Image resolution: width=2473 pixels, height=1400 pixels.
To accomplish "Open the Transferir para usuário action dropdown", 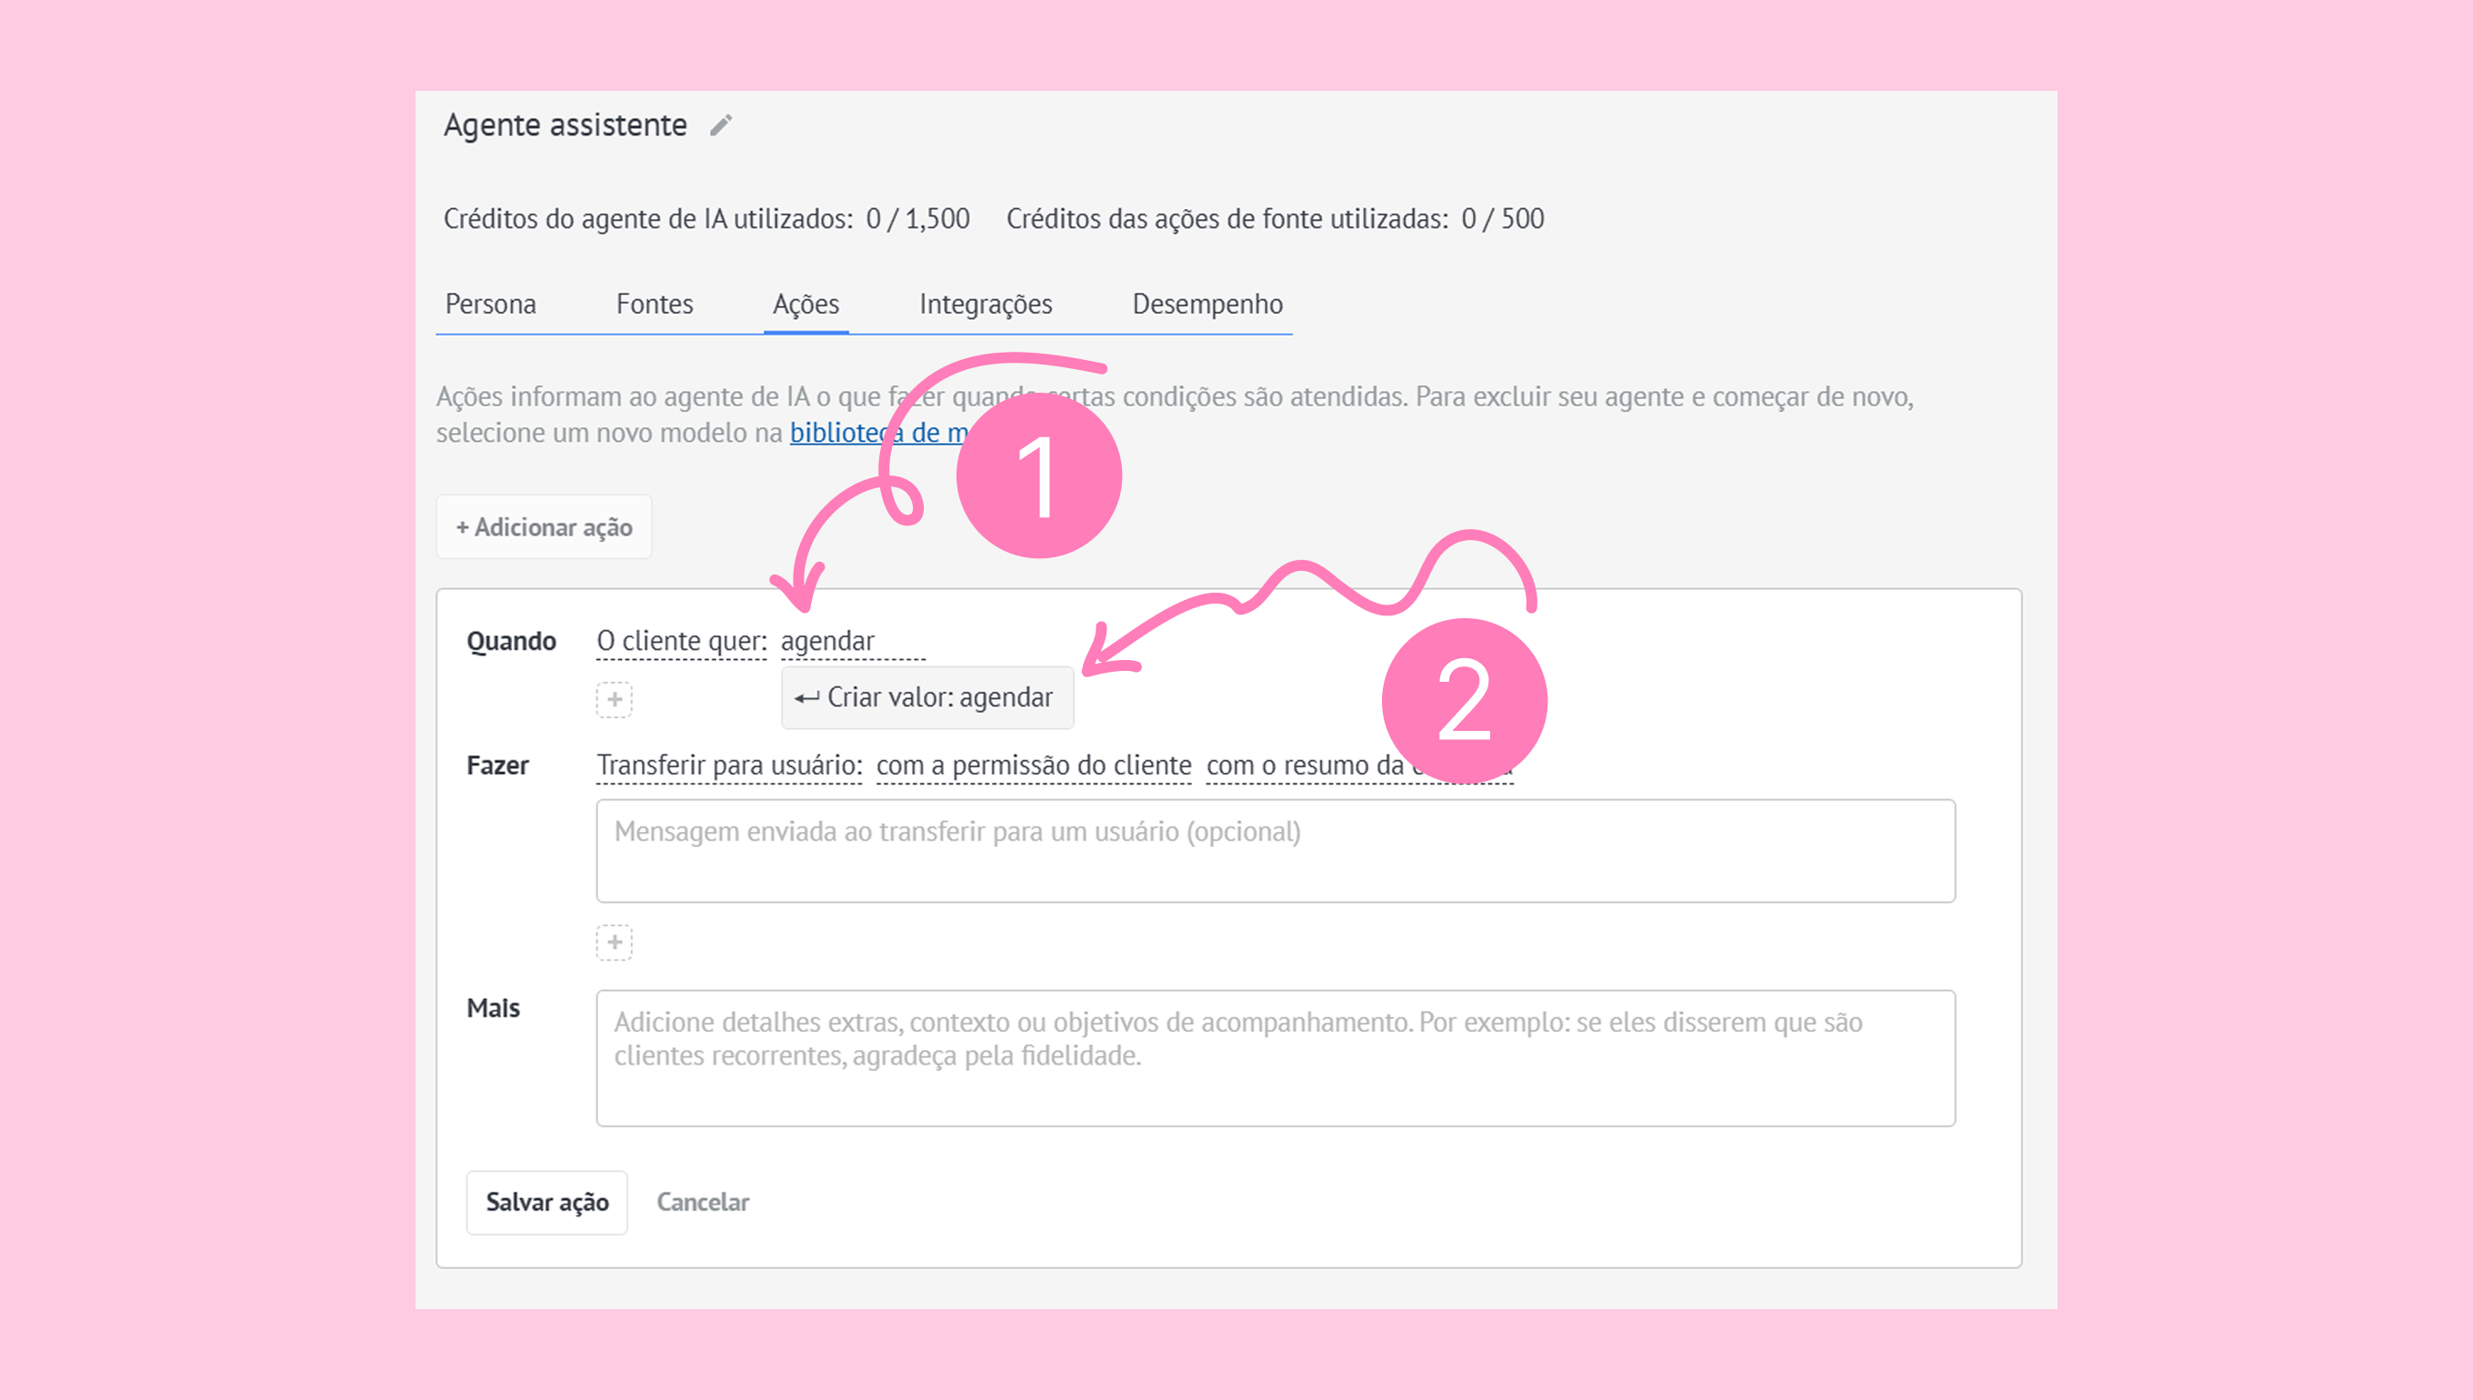I will tap(729, 765).
